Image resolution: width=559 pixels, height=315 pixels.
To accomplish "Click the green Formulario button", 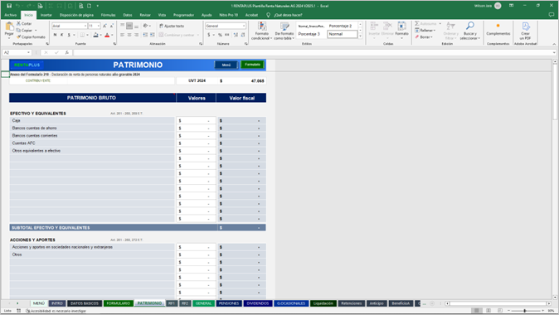I will click(252, 65).
